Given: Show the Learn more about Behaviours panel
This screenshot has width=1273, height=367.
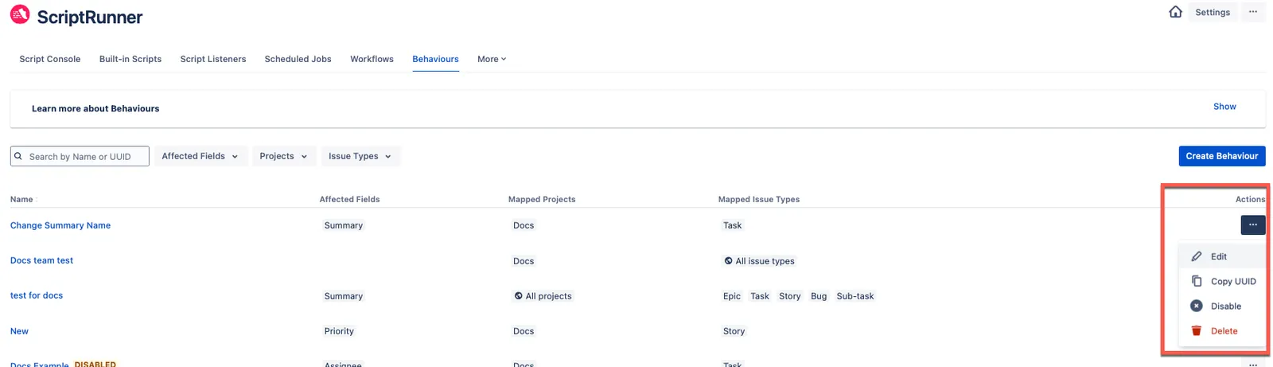Looking at the screenshot, I should [x=1224, y=107].
